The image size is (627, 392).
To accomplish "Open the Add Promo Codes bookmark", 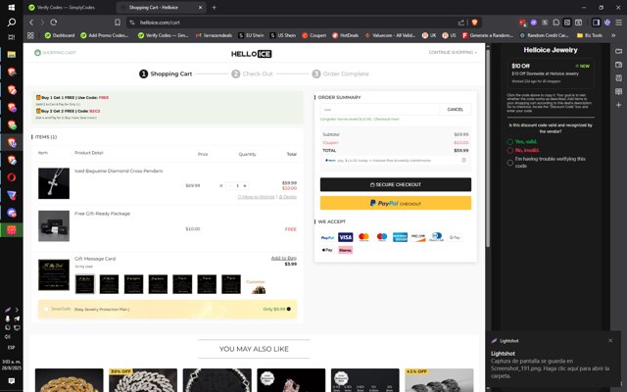I will (105, 35).
